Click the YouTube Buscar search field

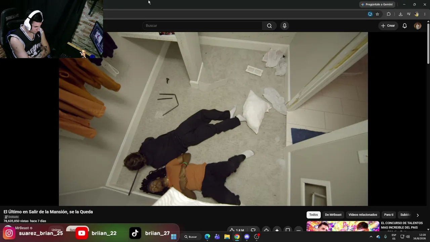pyautogui.click(x=202, y=26)
